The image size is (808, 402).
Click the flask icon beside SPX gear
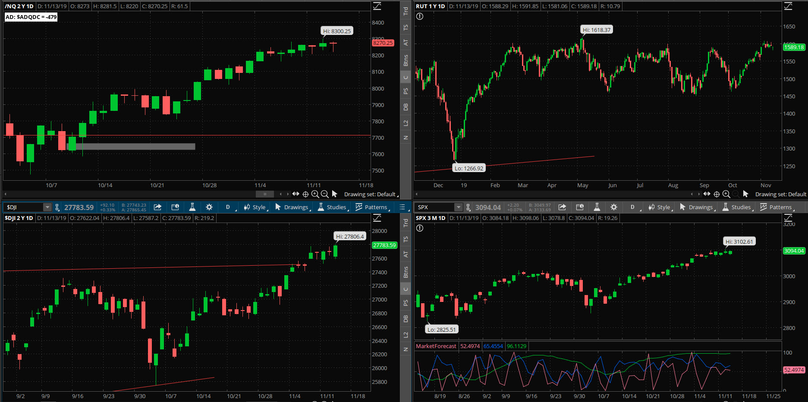[597, 207]
